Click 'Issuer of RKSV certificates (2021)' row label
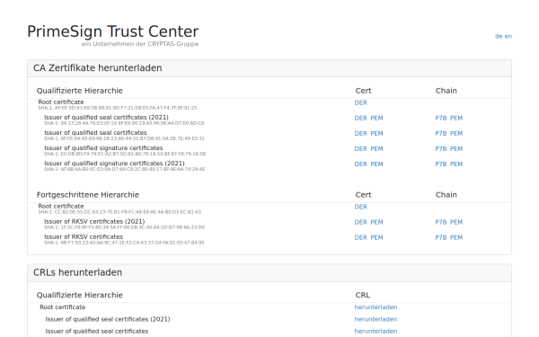539x337 pixels. tap(94, 221)
